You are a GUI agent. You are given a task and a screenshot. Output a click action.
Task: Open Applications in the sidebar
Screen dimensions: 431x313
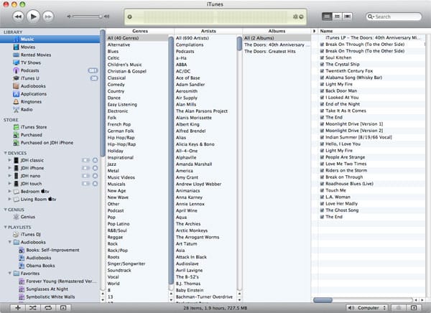pos(34,94)
